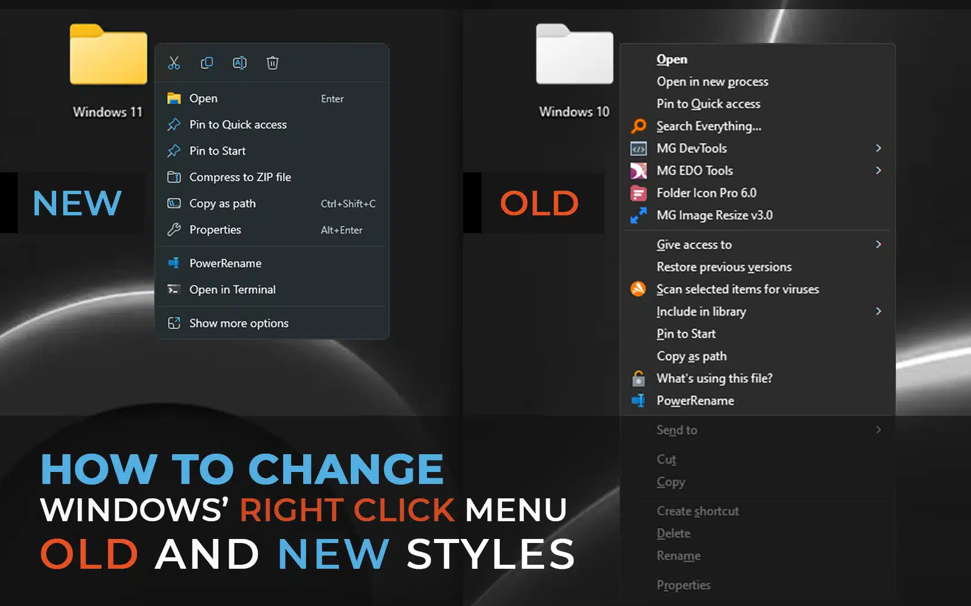Expand the Give access to submenu arrow
This screenshot has height=606, width=971.
click(878, 245)
